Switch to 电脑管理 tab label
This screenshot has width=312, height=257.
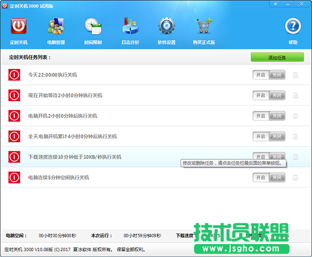56,43
